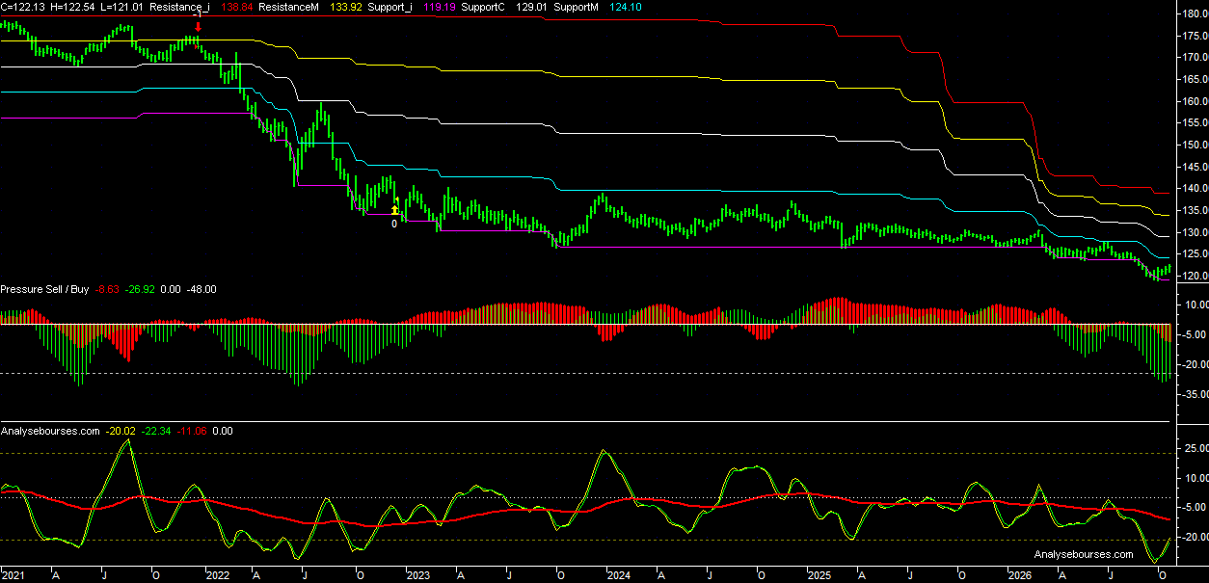Select the Support_i label

pyautogui.click(x=390, y=7)
